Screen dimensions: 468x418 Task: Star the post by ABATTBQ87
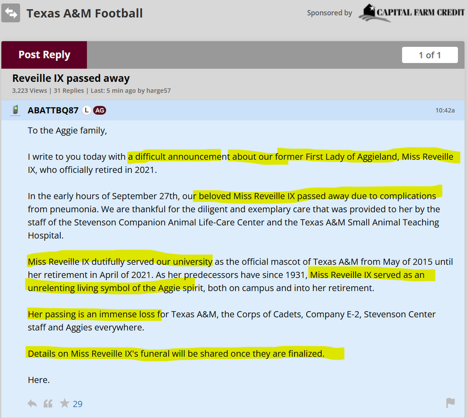(65, 403)
